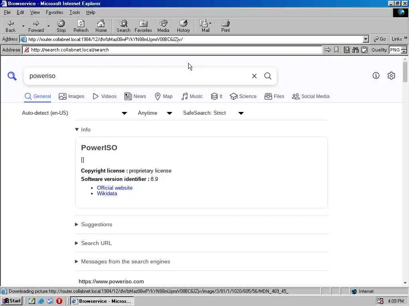Viewport: 409px width, 306px height.
Task: Open Favorites pane from toolbar
Action: (143, 26)
